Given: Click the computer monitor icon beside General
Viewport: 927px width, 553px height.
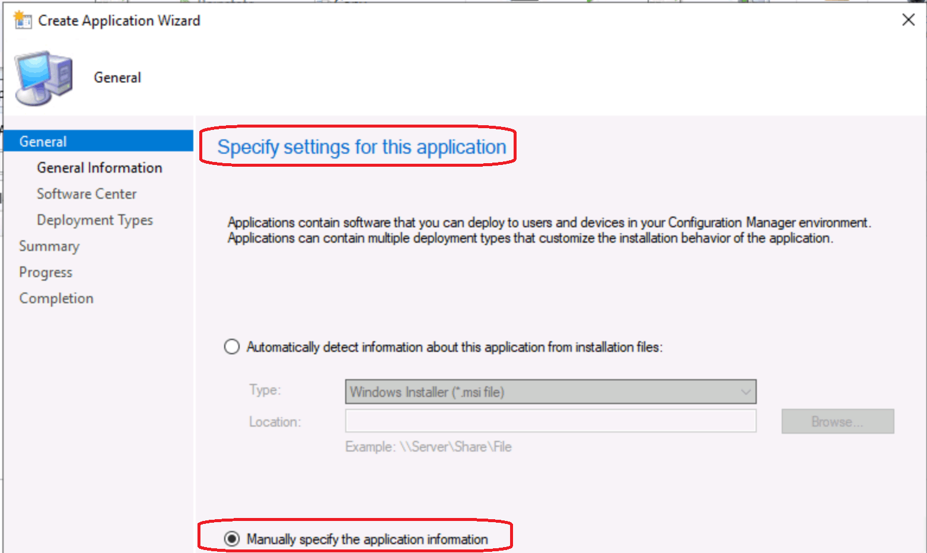Looking at the screenshot, I should pyautogui.click(x=44, y=78).
